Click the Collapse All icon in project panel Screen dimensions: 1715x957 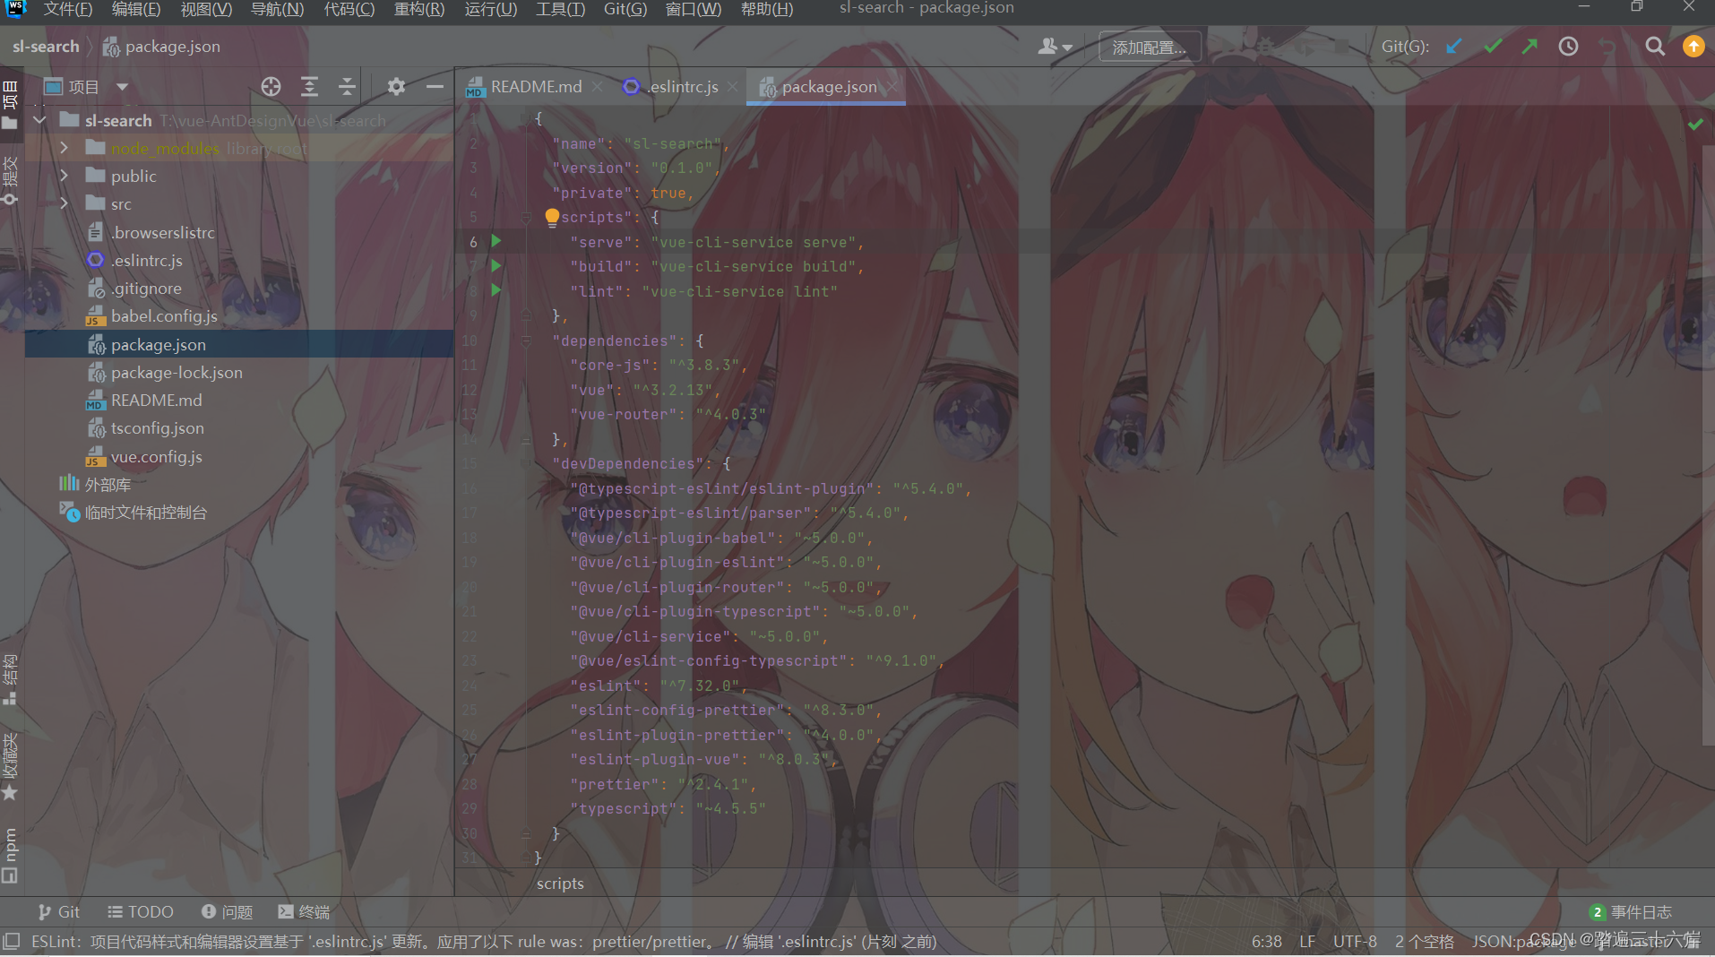tap(347, 87)
